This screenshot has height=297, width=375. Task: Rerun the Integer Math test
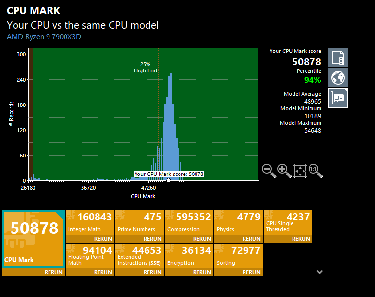click(x=103, y=239)
